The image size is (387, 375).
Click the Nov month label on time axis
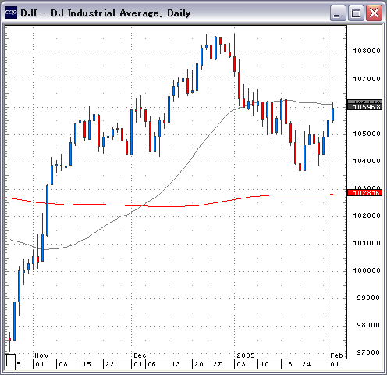(41, 355)
